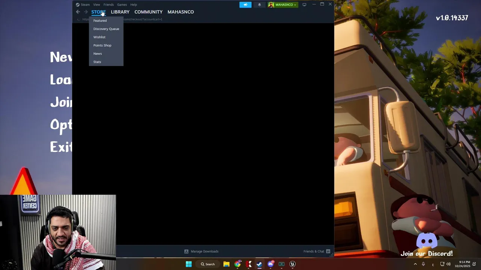The image size is (481, 270).
Task: Open Steam notifications bell
Action: tap(259, 4)
